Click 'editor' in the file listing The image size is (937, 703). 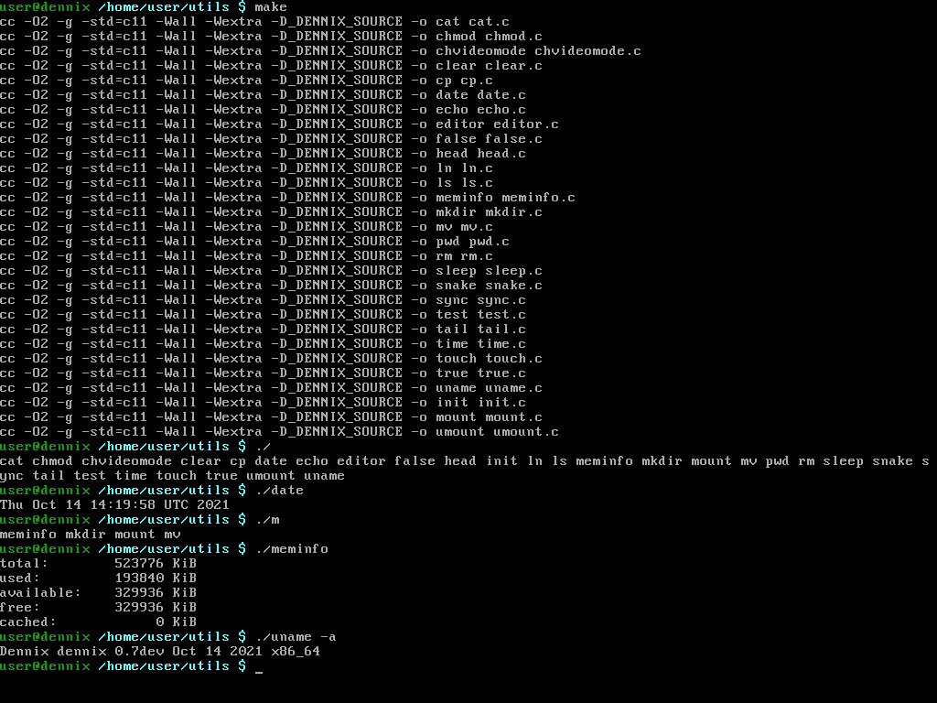click(x=361, y=461)
